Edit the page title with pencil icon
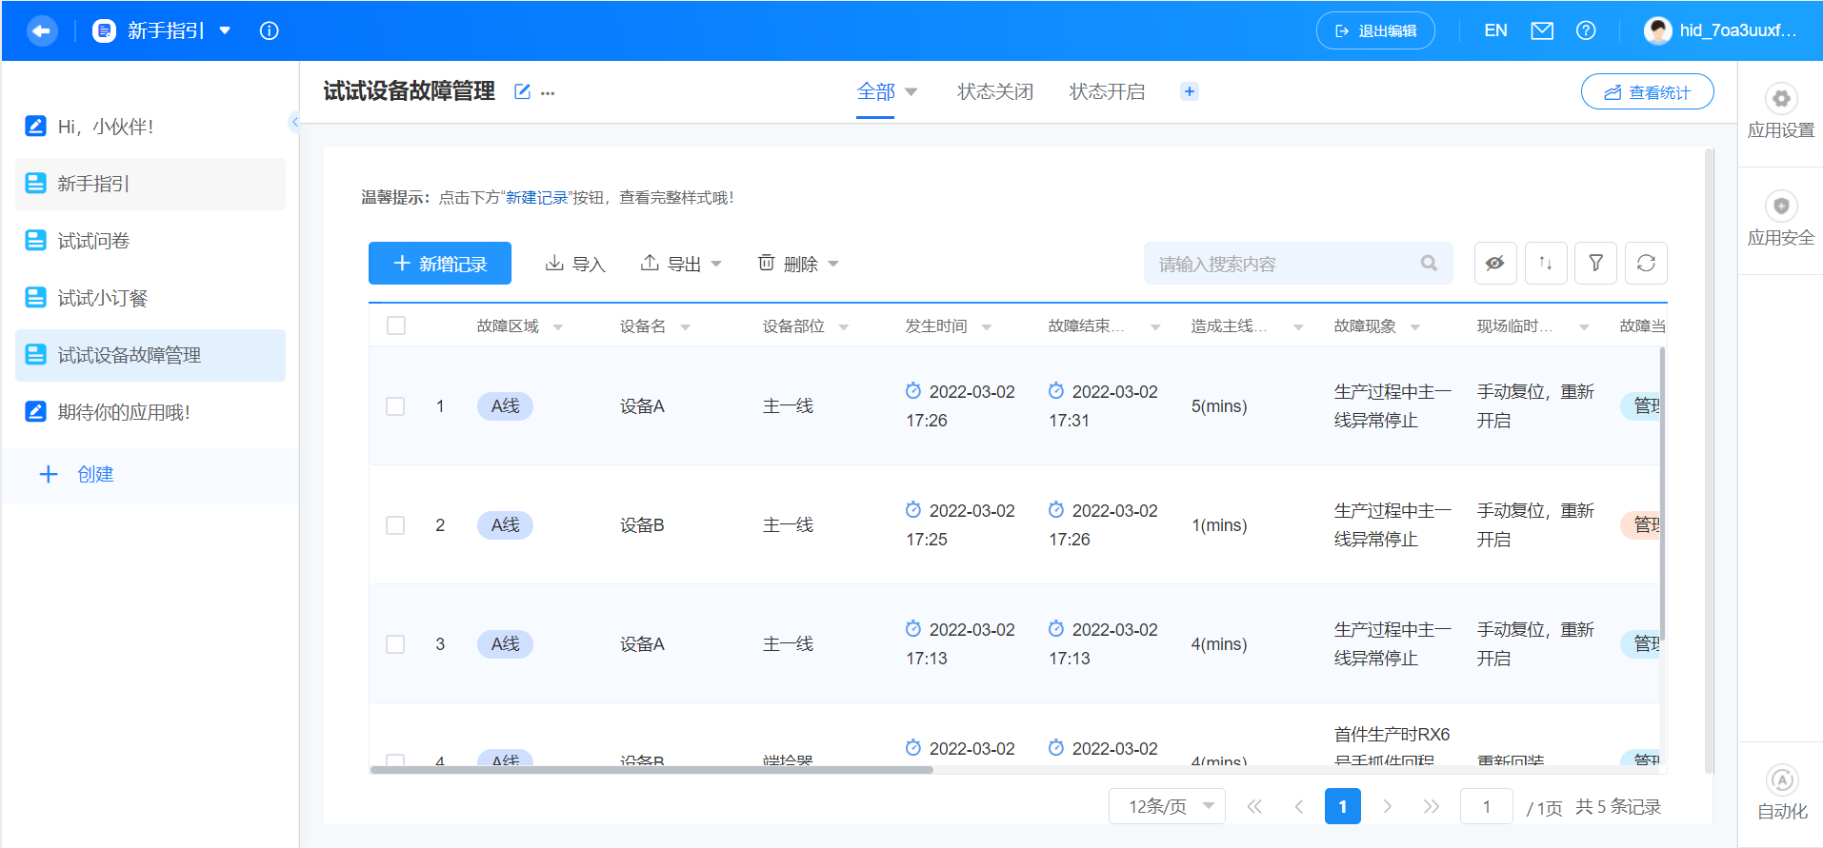This screenshot has width=1823, height=848. pos(522,91)
